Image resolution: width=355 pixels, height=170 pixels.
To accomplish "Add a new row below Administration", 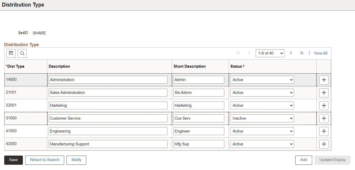I will (323, 80).
